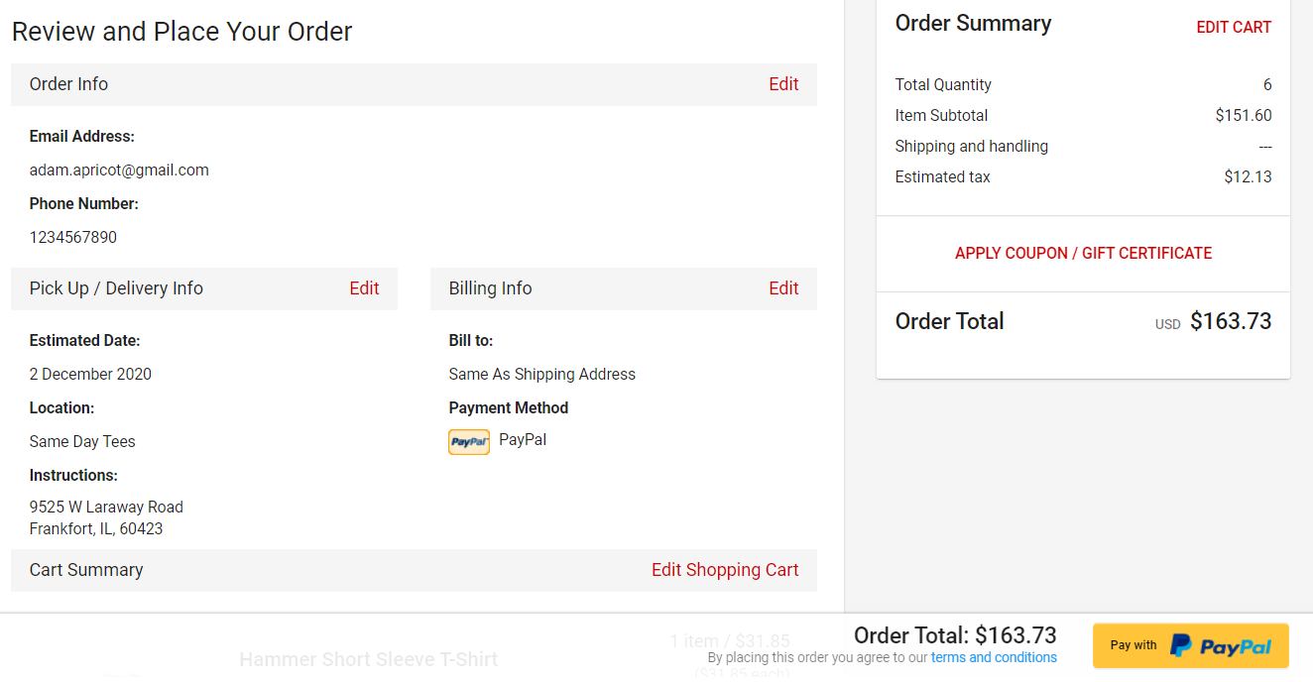Edit the Order Info section
Viewport: 1313px width, 682px height.
click(x=783, y=84)
